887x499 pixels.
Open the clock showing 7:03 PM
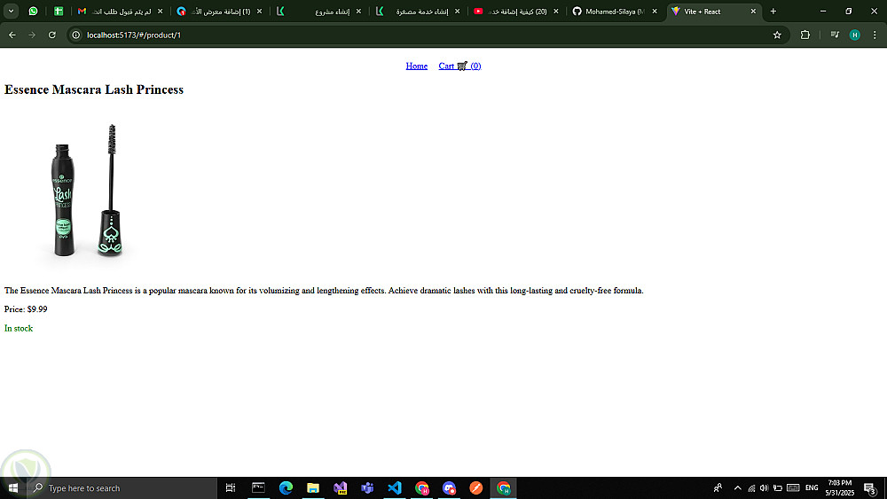tap(839, 487)
